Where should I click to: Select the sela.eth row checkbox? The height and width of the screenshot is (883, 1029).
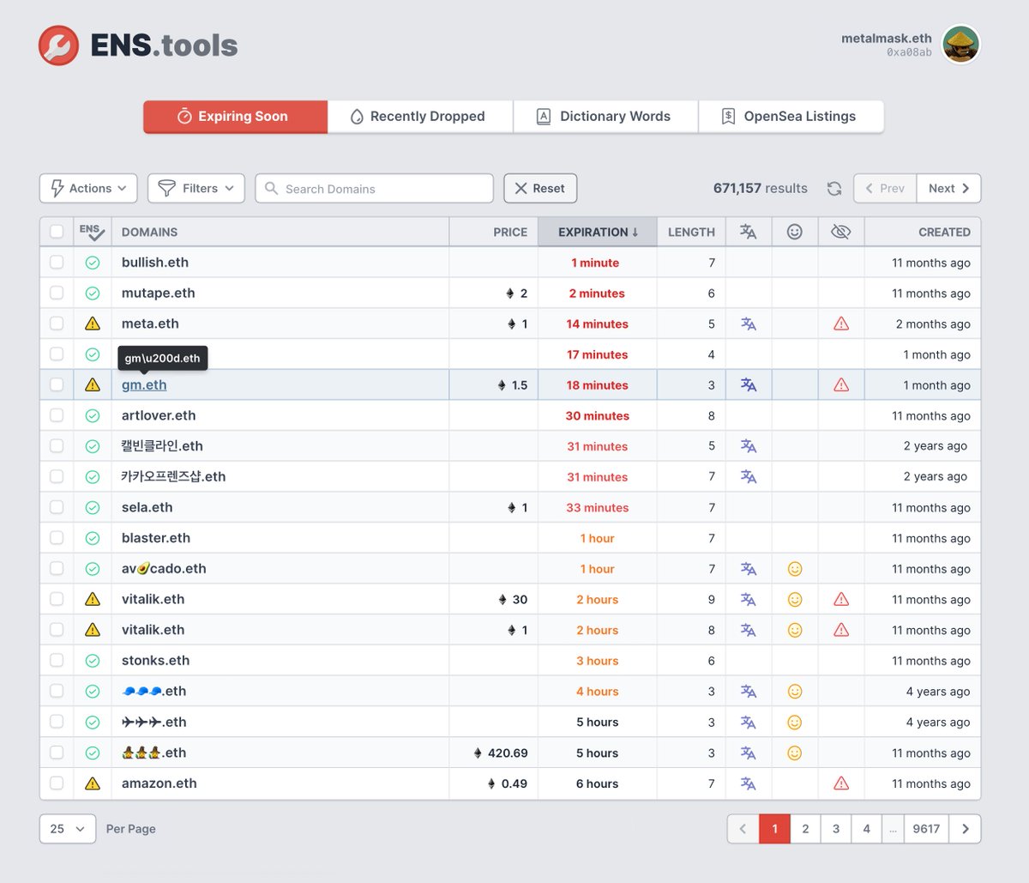click(x=57, y=507)
